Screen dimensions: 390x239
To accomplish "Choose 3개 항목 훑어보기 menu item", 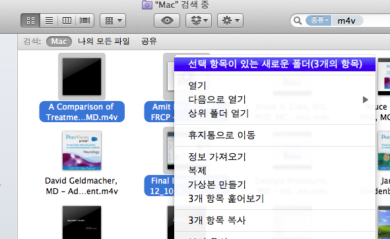I will (x=275, y=199).
